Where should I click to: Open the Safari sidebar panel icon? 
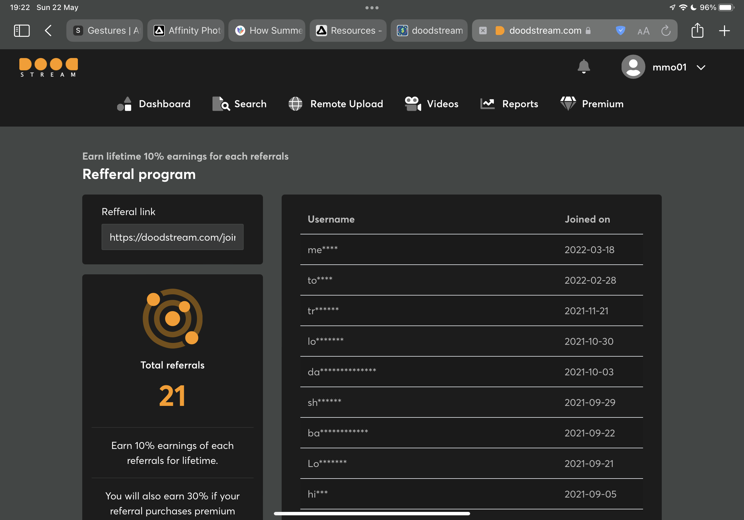(x=22, y=31)
